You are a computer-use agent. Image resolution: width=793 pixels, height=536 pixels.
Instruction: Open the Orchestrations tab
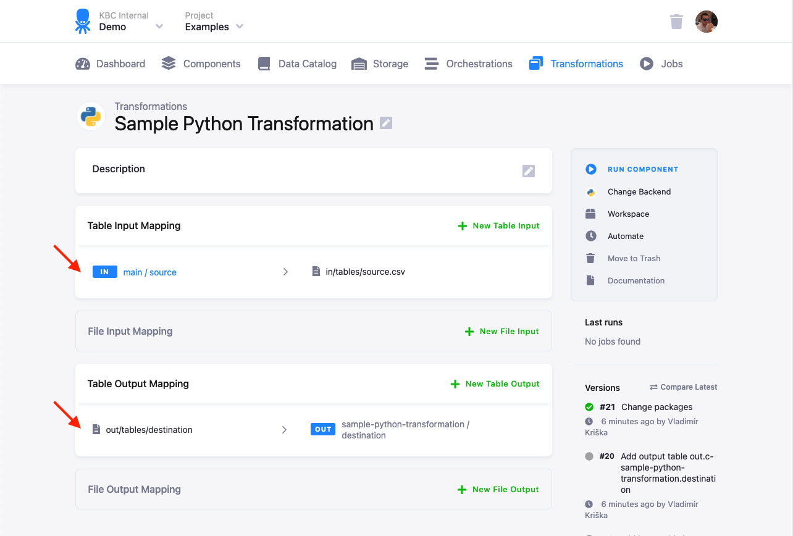(x=468, y=64)
